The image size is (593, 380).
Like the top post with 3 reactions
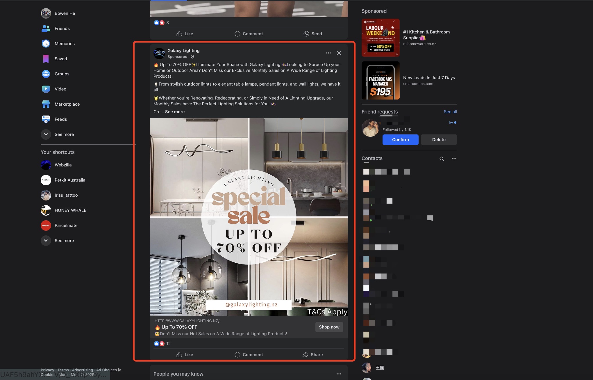pyautogui.click(x=185, y=34)
